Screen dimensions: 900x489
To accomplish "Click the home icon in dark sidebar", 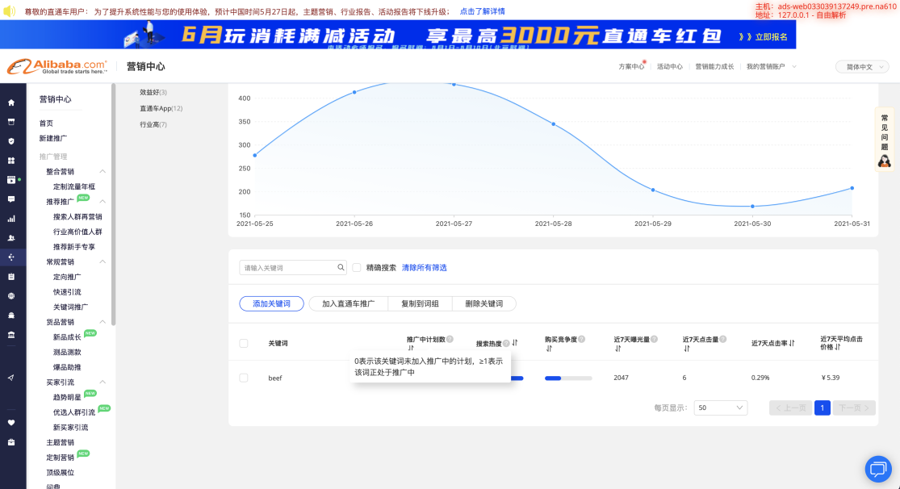I will click(x=11, y=102).
